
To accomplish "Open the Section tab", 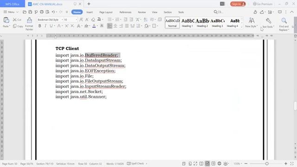I will [168, 12].
